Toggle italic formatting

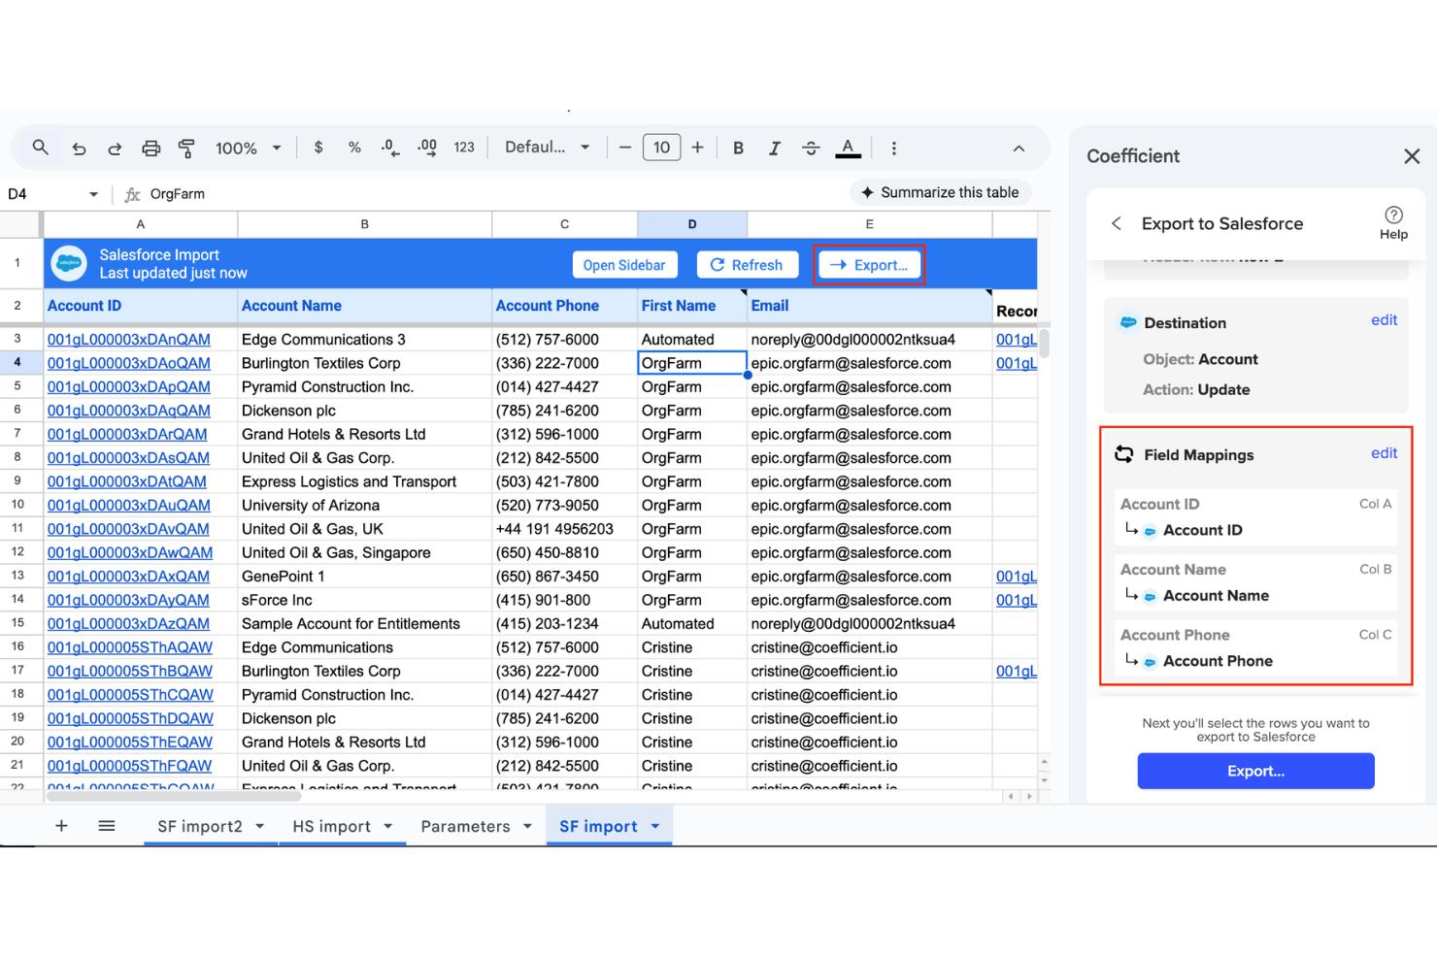pos(774,147)
